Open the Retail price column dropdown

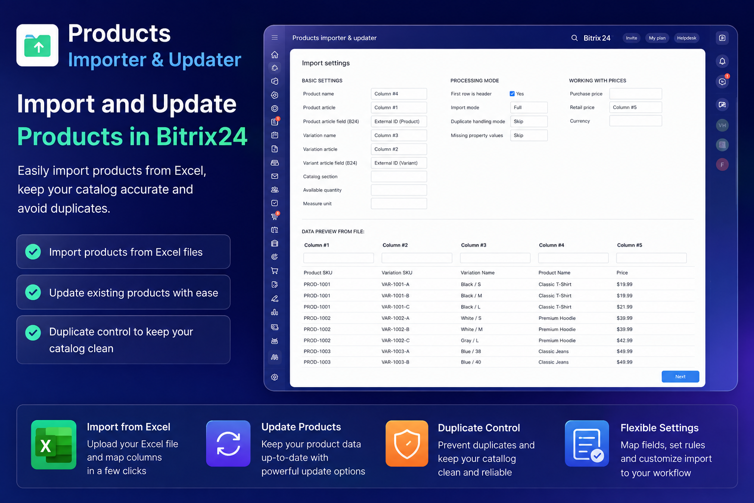pyautogui.click(x=636, y=107)
